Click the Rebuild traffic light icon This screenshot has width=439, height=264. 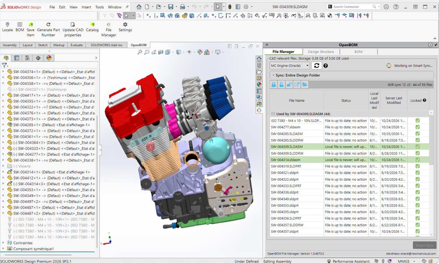tap(229, 7)
